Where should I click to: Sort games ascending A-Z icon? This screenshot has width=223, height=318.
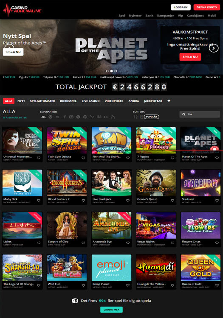point(135,117)
